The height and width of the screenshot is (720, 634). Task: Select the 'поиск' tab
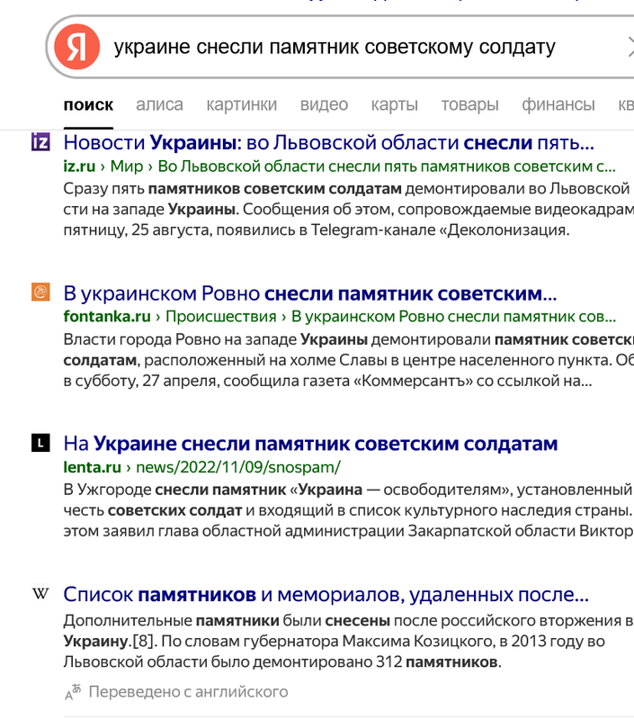88,104
